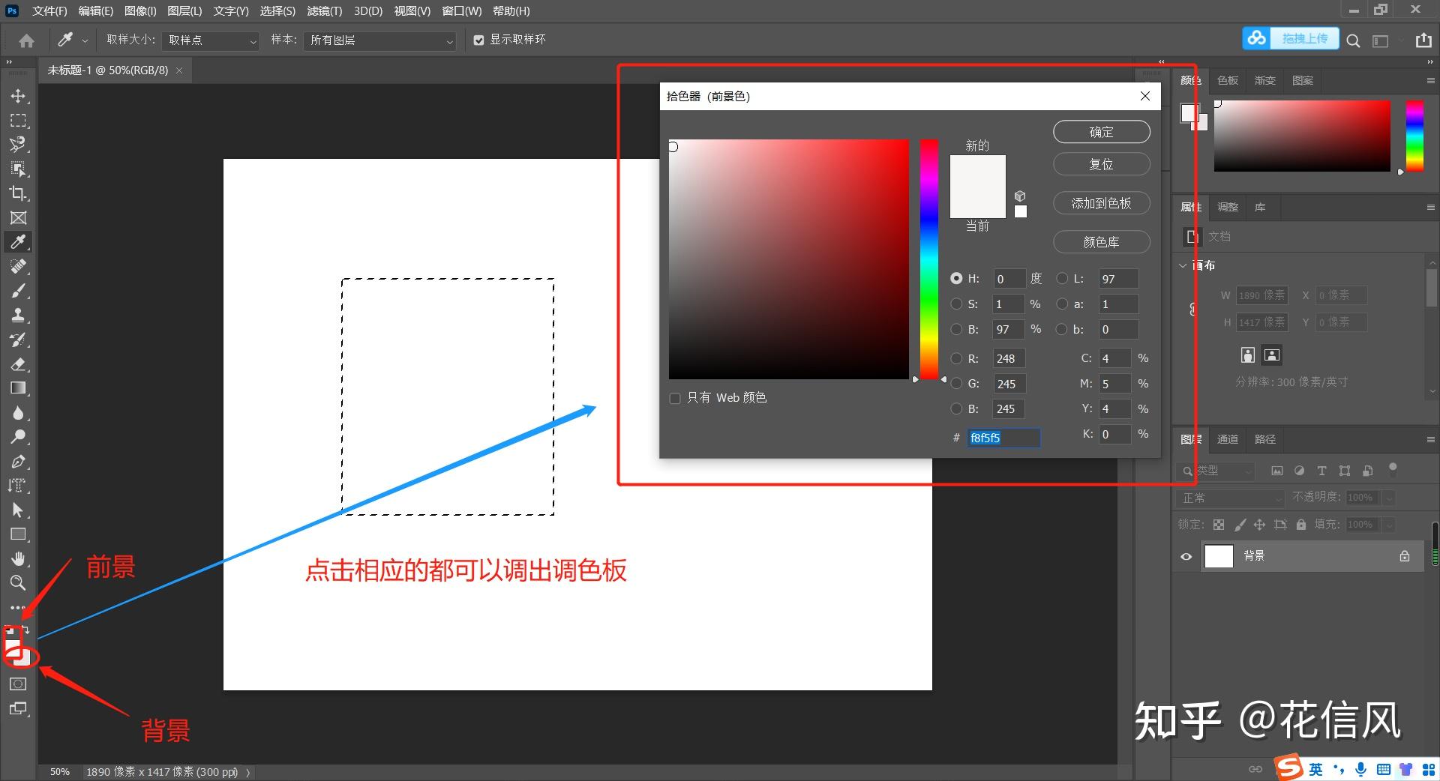Change screen mode icon at toolbar bottom
Viewport: 1440px width, 781px height.
tap(18, 708)
